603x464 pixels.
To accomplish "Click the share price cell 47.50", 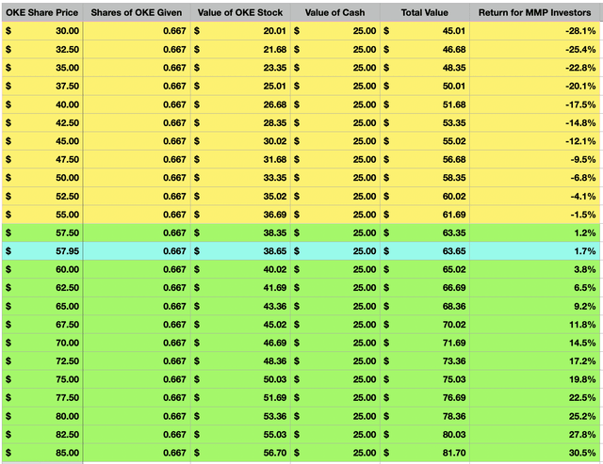I will [x=42, y=159].
